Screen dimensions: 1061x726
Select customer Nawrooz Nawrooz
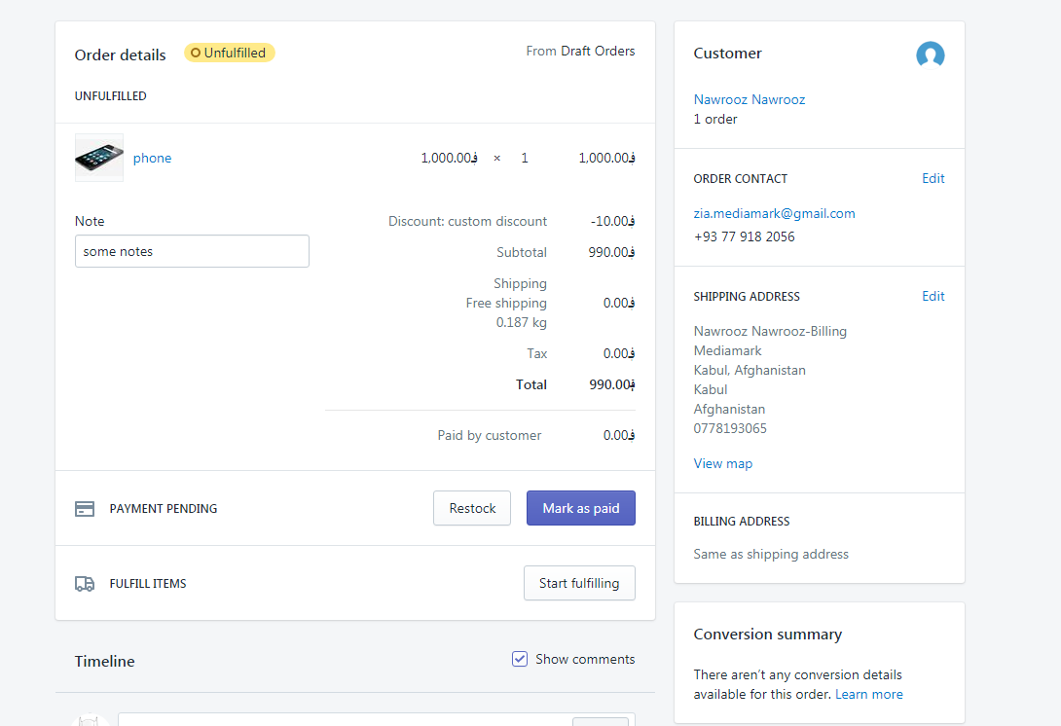coord(750,99)
